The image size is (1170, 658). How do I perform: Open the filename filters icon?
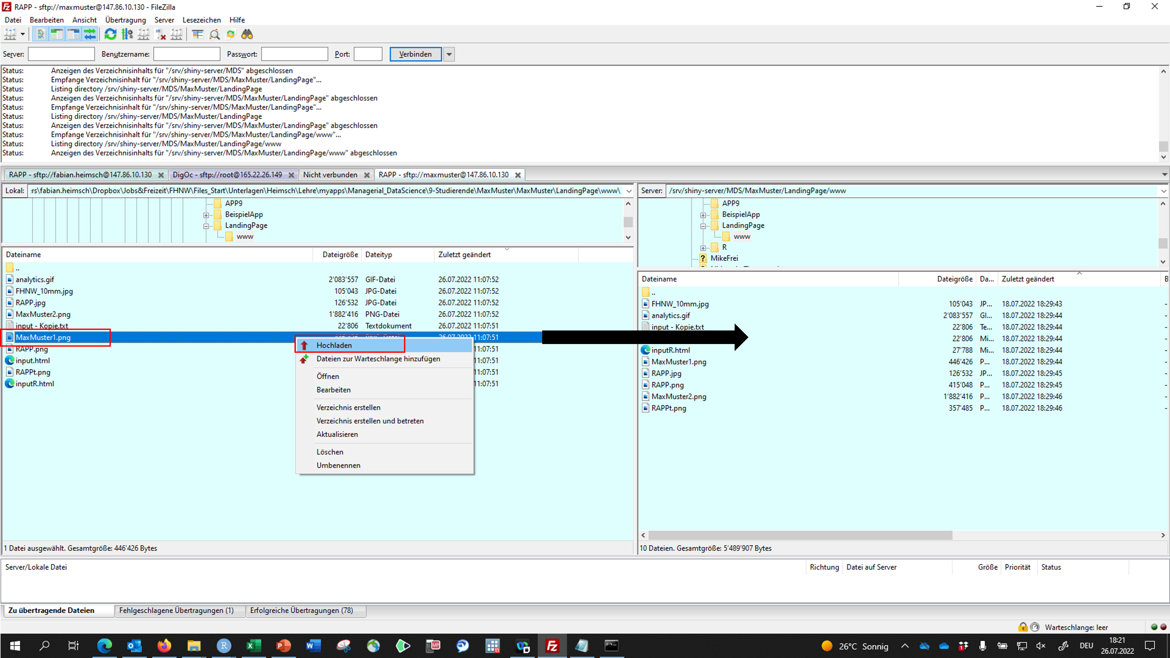point(197,34)
